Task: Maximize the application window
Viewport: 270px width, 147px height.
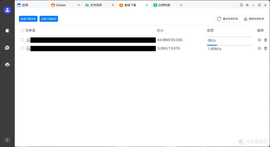Action: pos(259,5)
